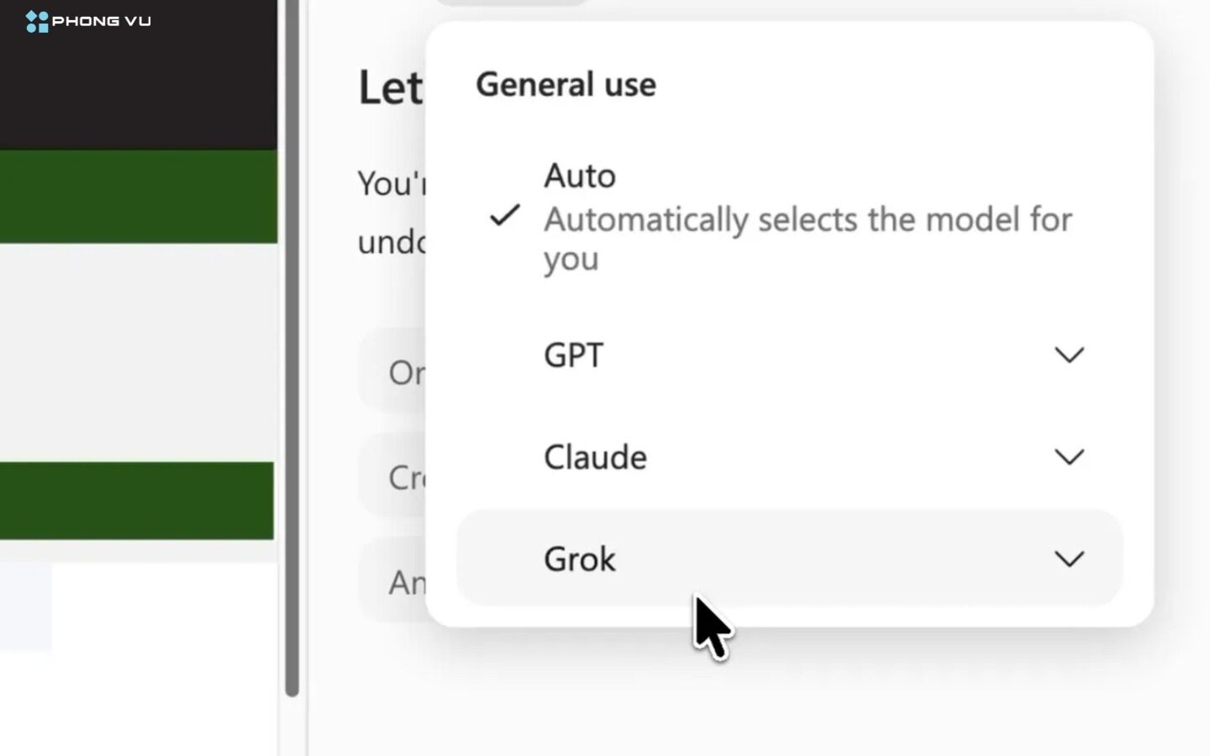Viewport: 1210px width, 756px height.
Task: Click "Automatically selects the model for you" description
Action: pyautogui.click(x=808, y=239)
